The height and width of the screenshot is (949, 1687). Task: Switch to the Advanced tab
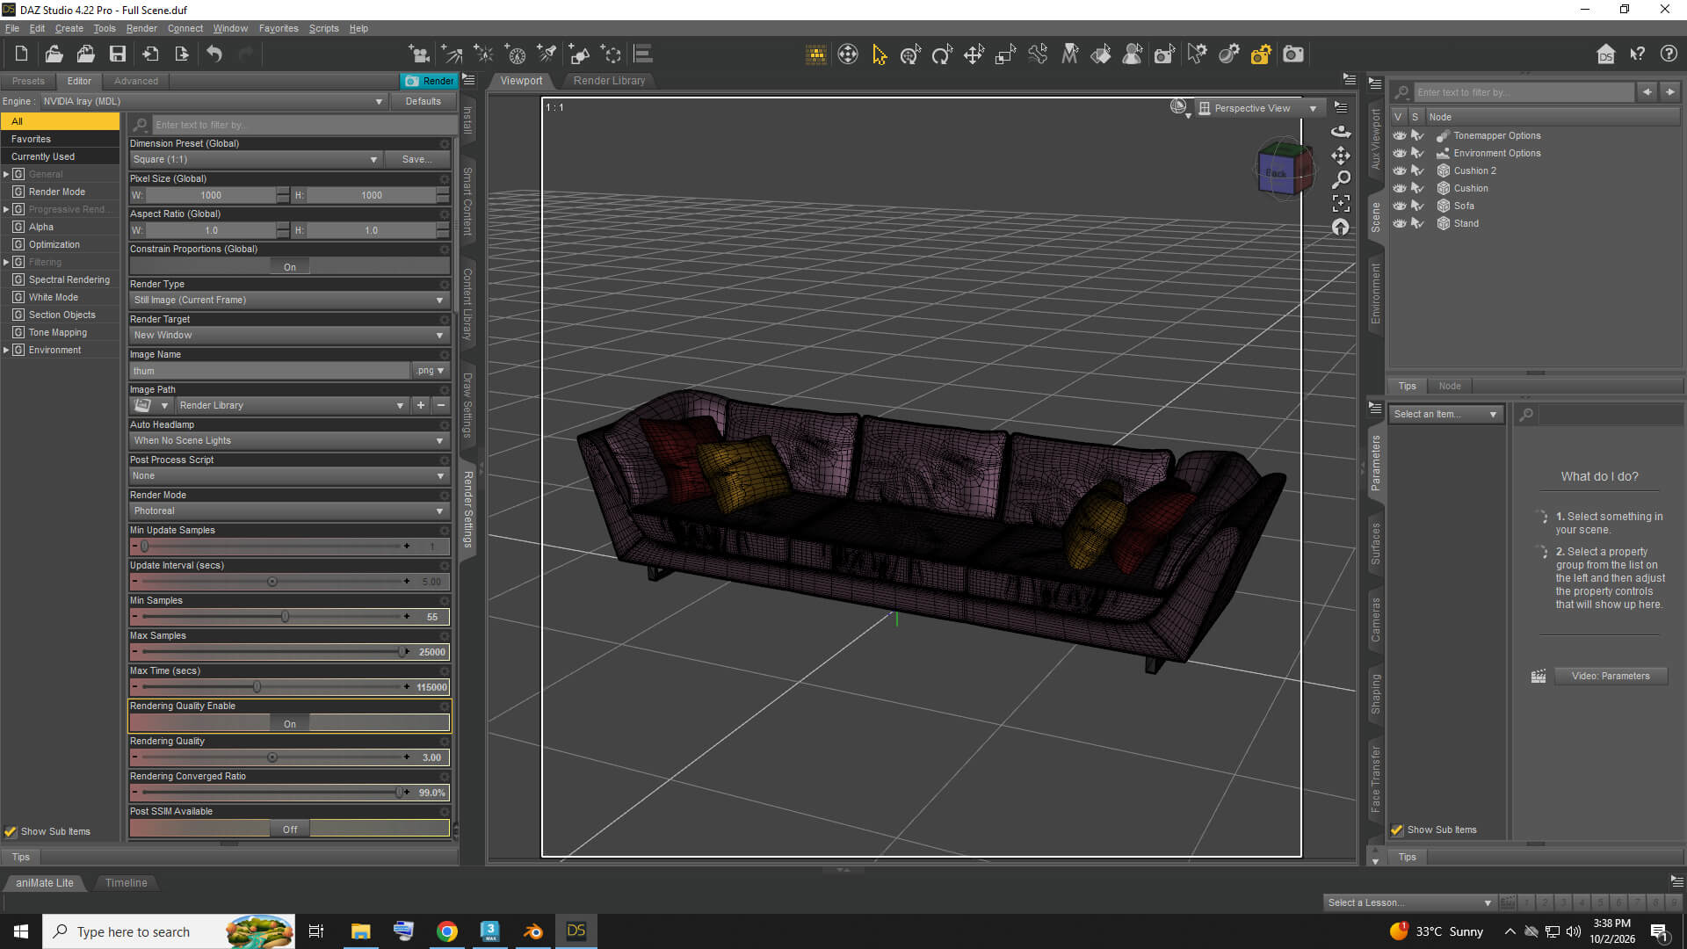pos(136,81)
